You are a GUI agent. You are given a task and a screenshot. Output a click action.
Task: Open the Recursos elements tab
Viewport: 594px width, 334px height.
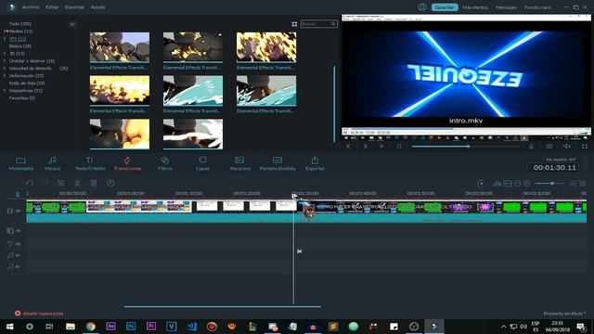[239, 163]
